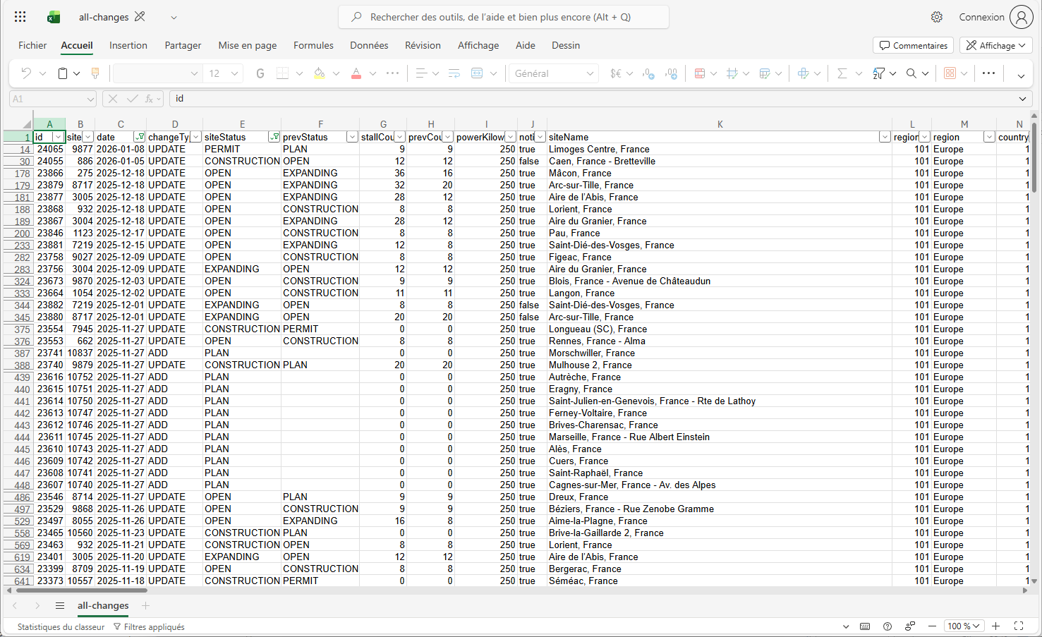Click the status bar help icon
This screenshot has height=637, width=1042.
click(887, 626)
